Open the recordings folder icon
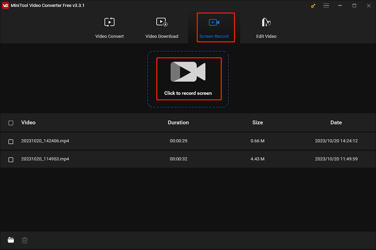The image size is (376, 250). pos(11,240)
